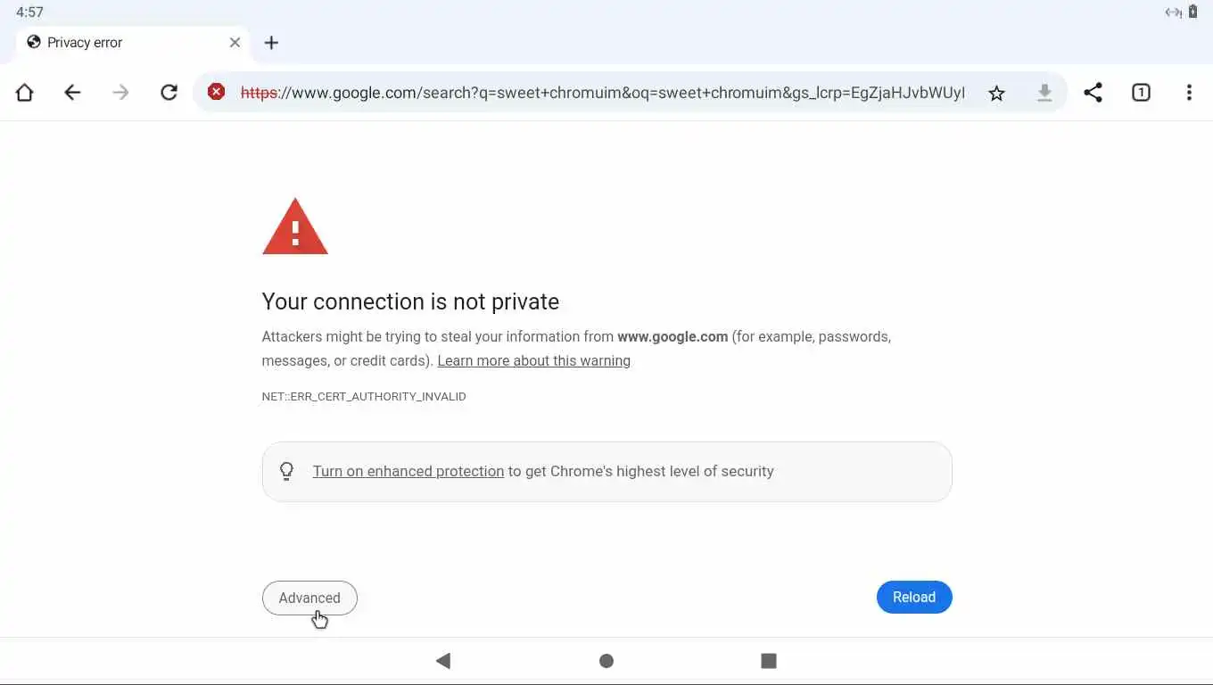Share this page via share icon
Image resolution: width=1213 pixels, height=685 pixels.
(x=1093, y=93)
